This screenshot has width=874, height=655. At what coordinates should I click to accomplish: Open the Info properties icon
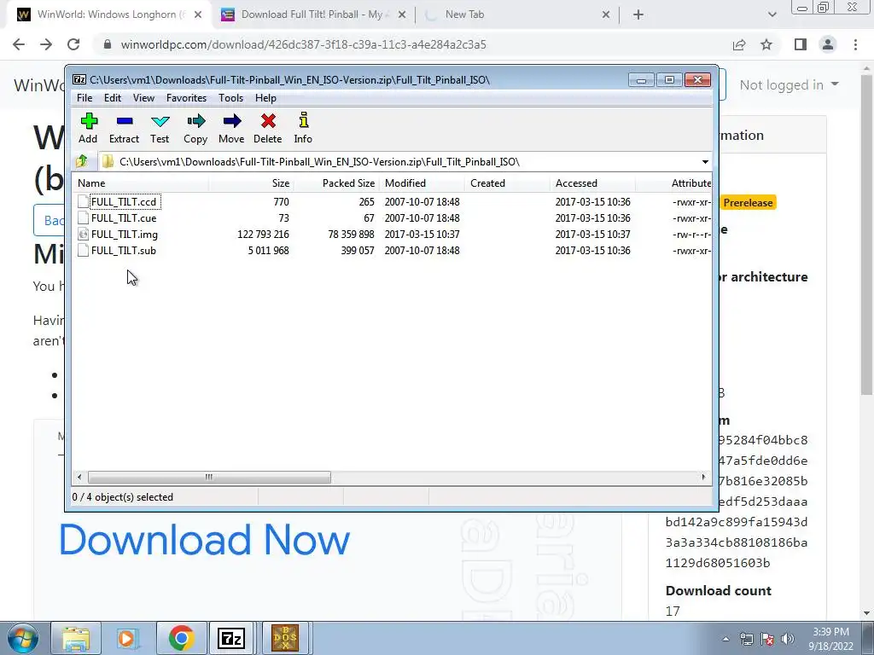pos(303,128)
